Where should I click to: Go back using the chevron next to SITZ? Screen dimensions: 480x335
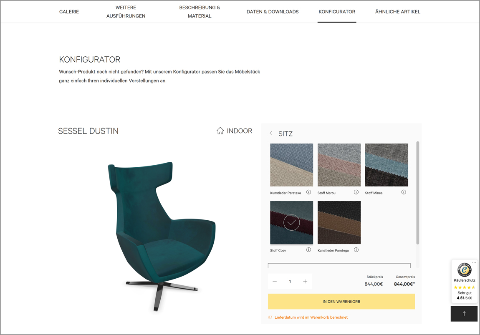tap(271, 133)
